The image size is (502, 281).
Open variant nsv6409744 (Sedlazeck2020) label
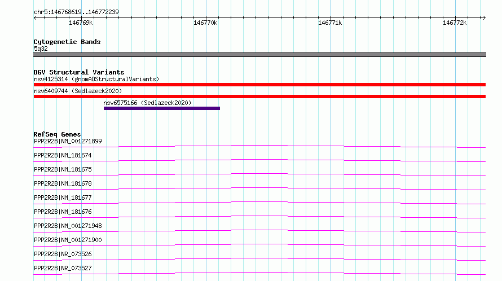78,91
